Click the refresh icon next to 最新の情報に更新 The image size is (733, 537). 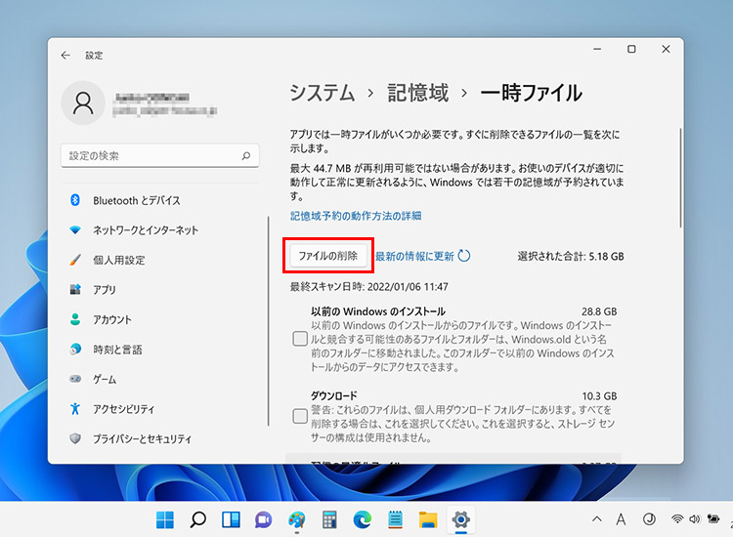coord(464,256)
